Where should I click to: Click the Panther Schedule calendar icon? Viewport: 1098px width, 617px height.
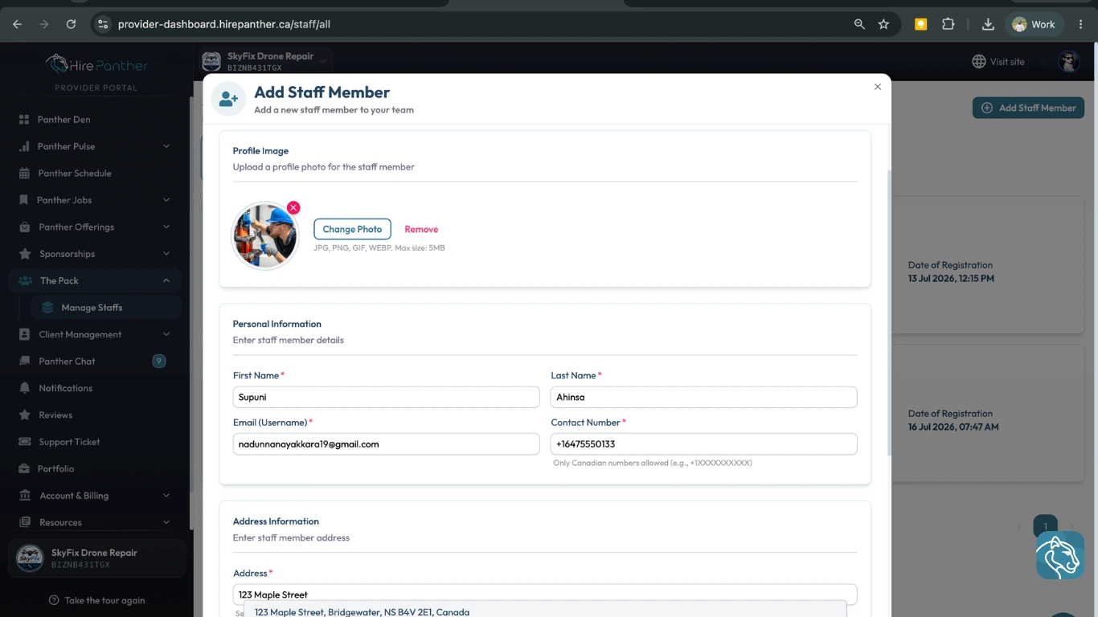pyautogui.click(x=24, y=174)
